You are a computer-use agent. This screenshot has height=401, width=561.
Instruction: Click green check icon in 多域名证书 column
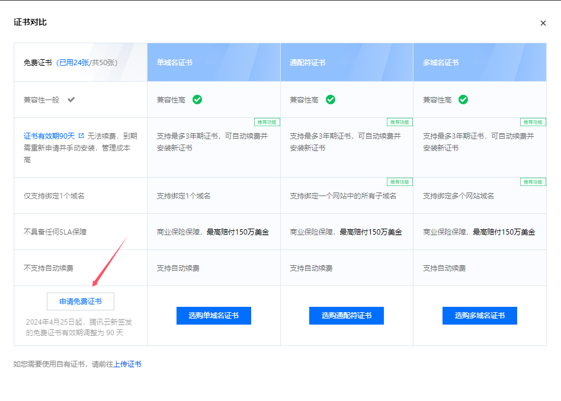[x=463, y=100]
